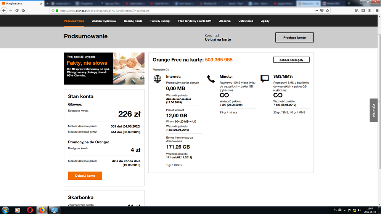
Task: Click the Minuty phone handset icon
Action: point(211,79)
